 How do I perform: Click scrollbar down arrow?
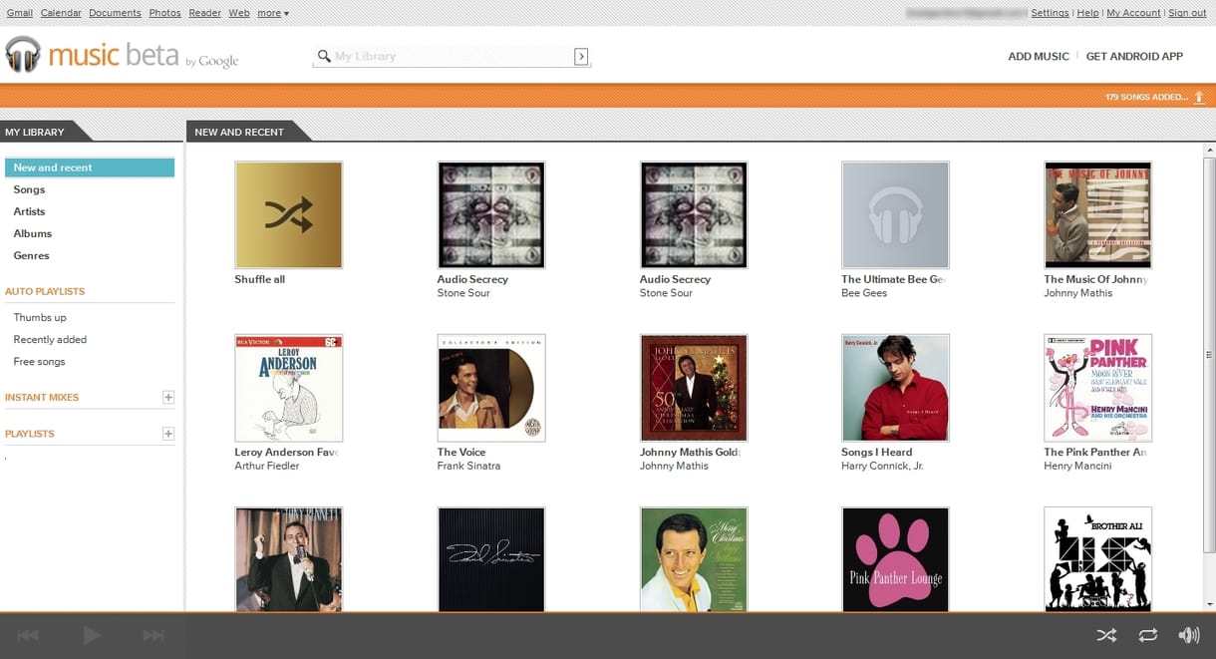(x=1209, y=604)
